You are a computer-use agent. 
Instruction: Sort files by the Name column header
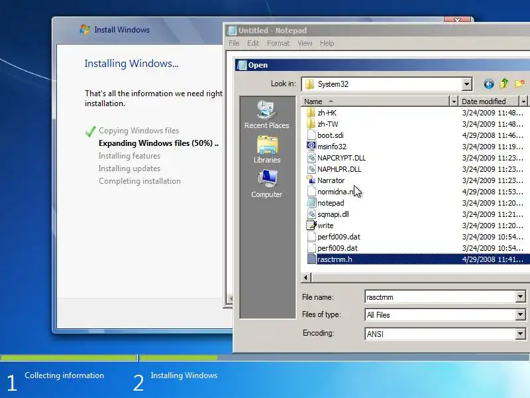tap(375, 101)
